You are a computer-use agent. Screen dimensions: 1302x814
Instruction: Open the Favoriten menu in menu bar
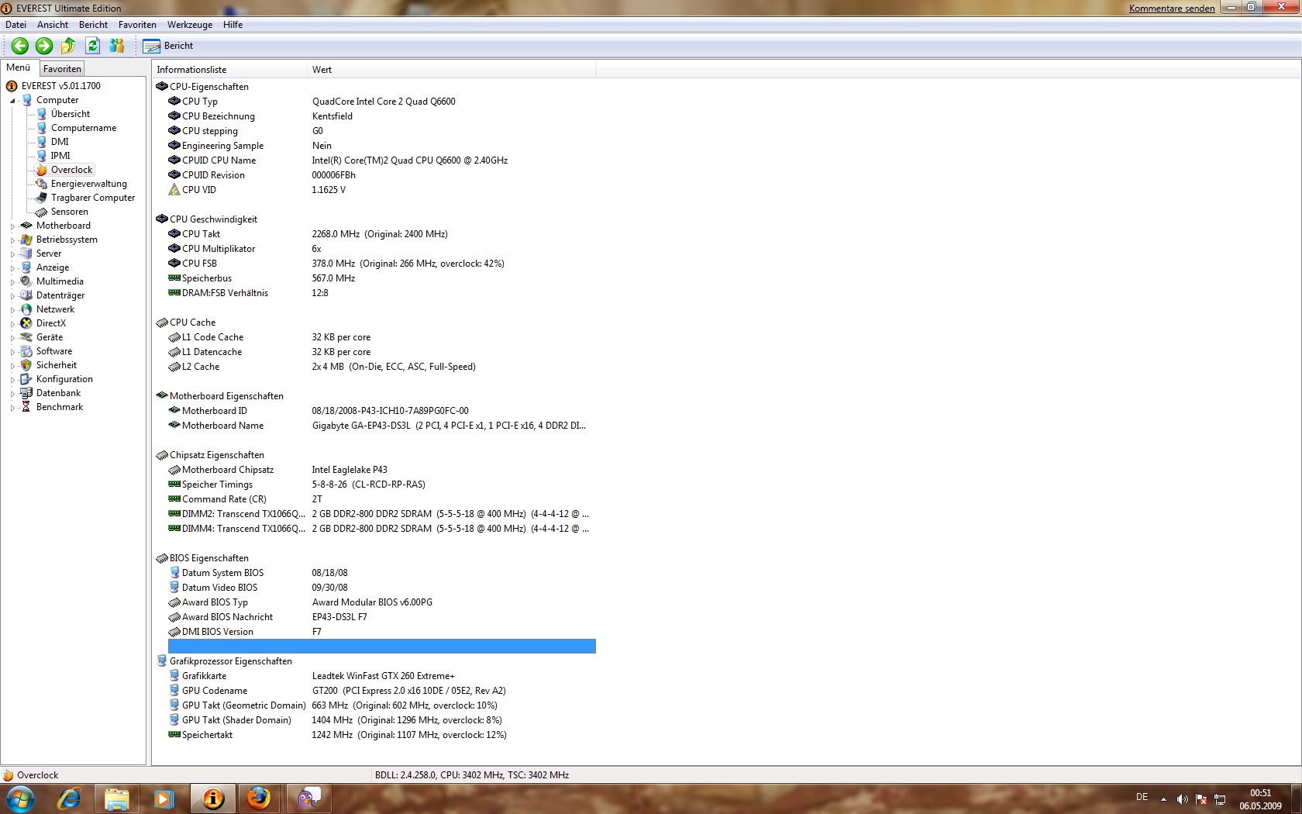[137, 25]
